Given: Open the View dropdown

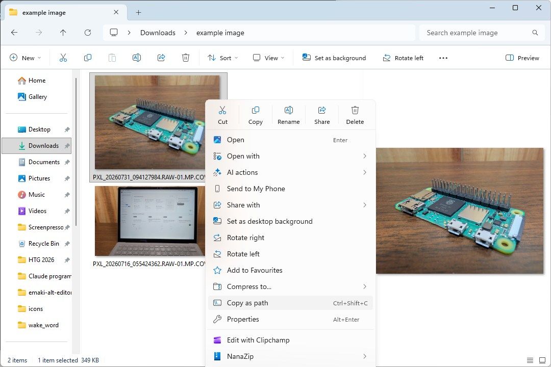Looking at the screenshot, I should coord(268,58).
